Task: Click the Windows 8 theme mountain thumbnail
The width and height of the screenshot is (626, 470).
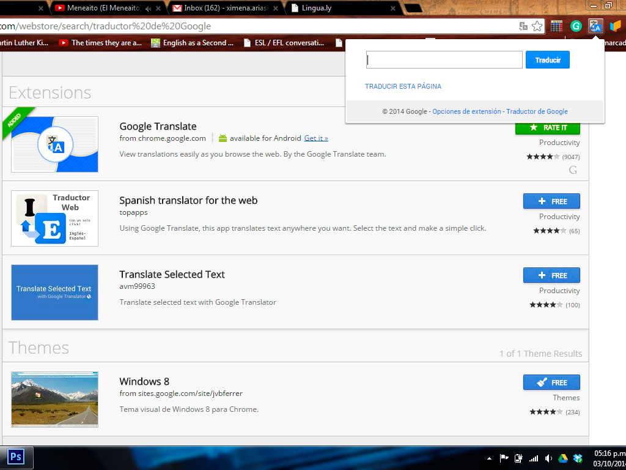Action: [x=54, y=399]
